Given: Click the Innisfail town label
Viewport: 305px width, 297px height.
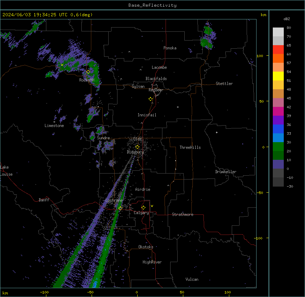Looking at the screenshot, I should (x=147, y=115).
